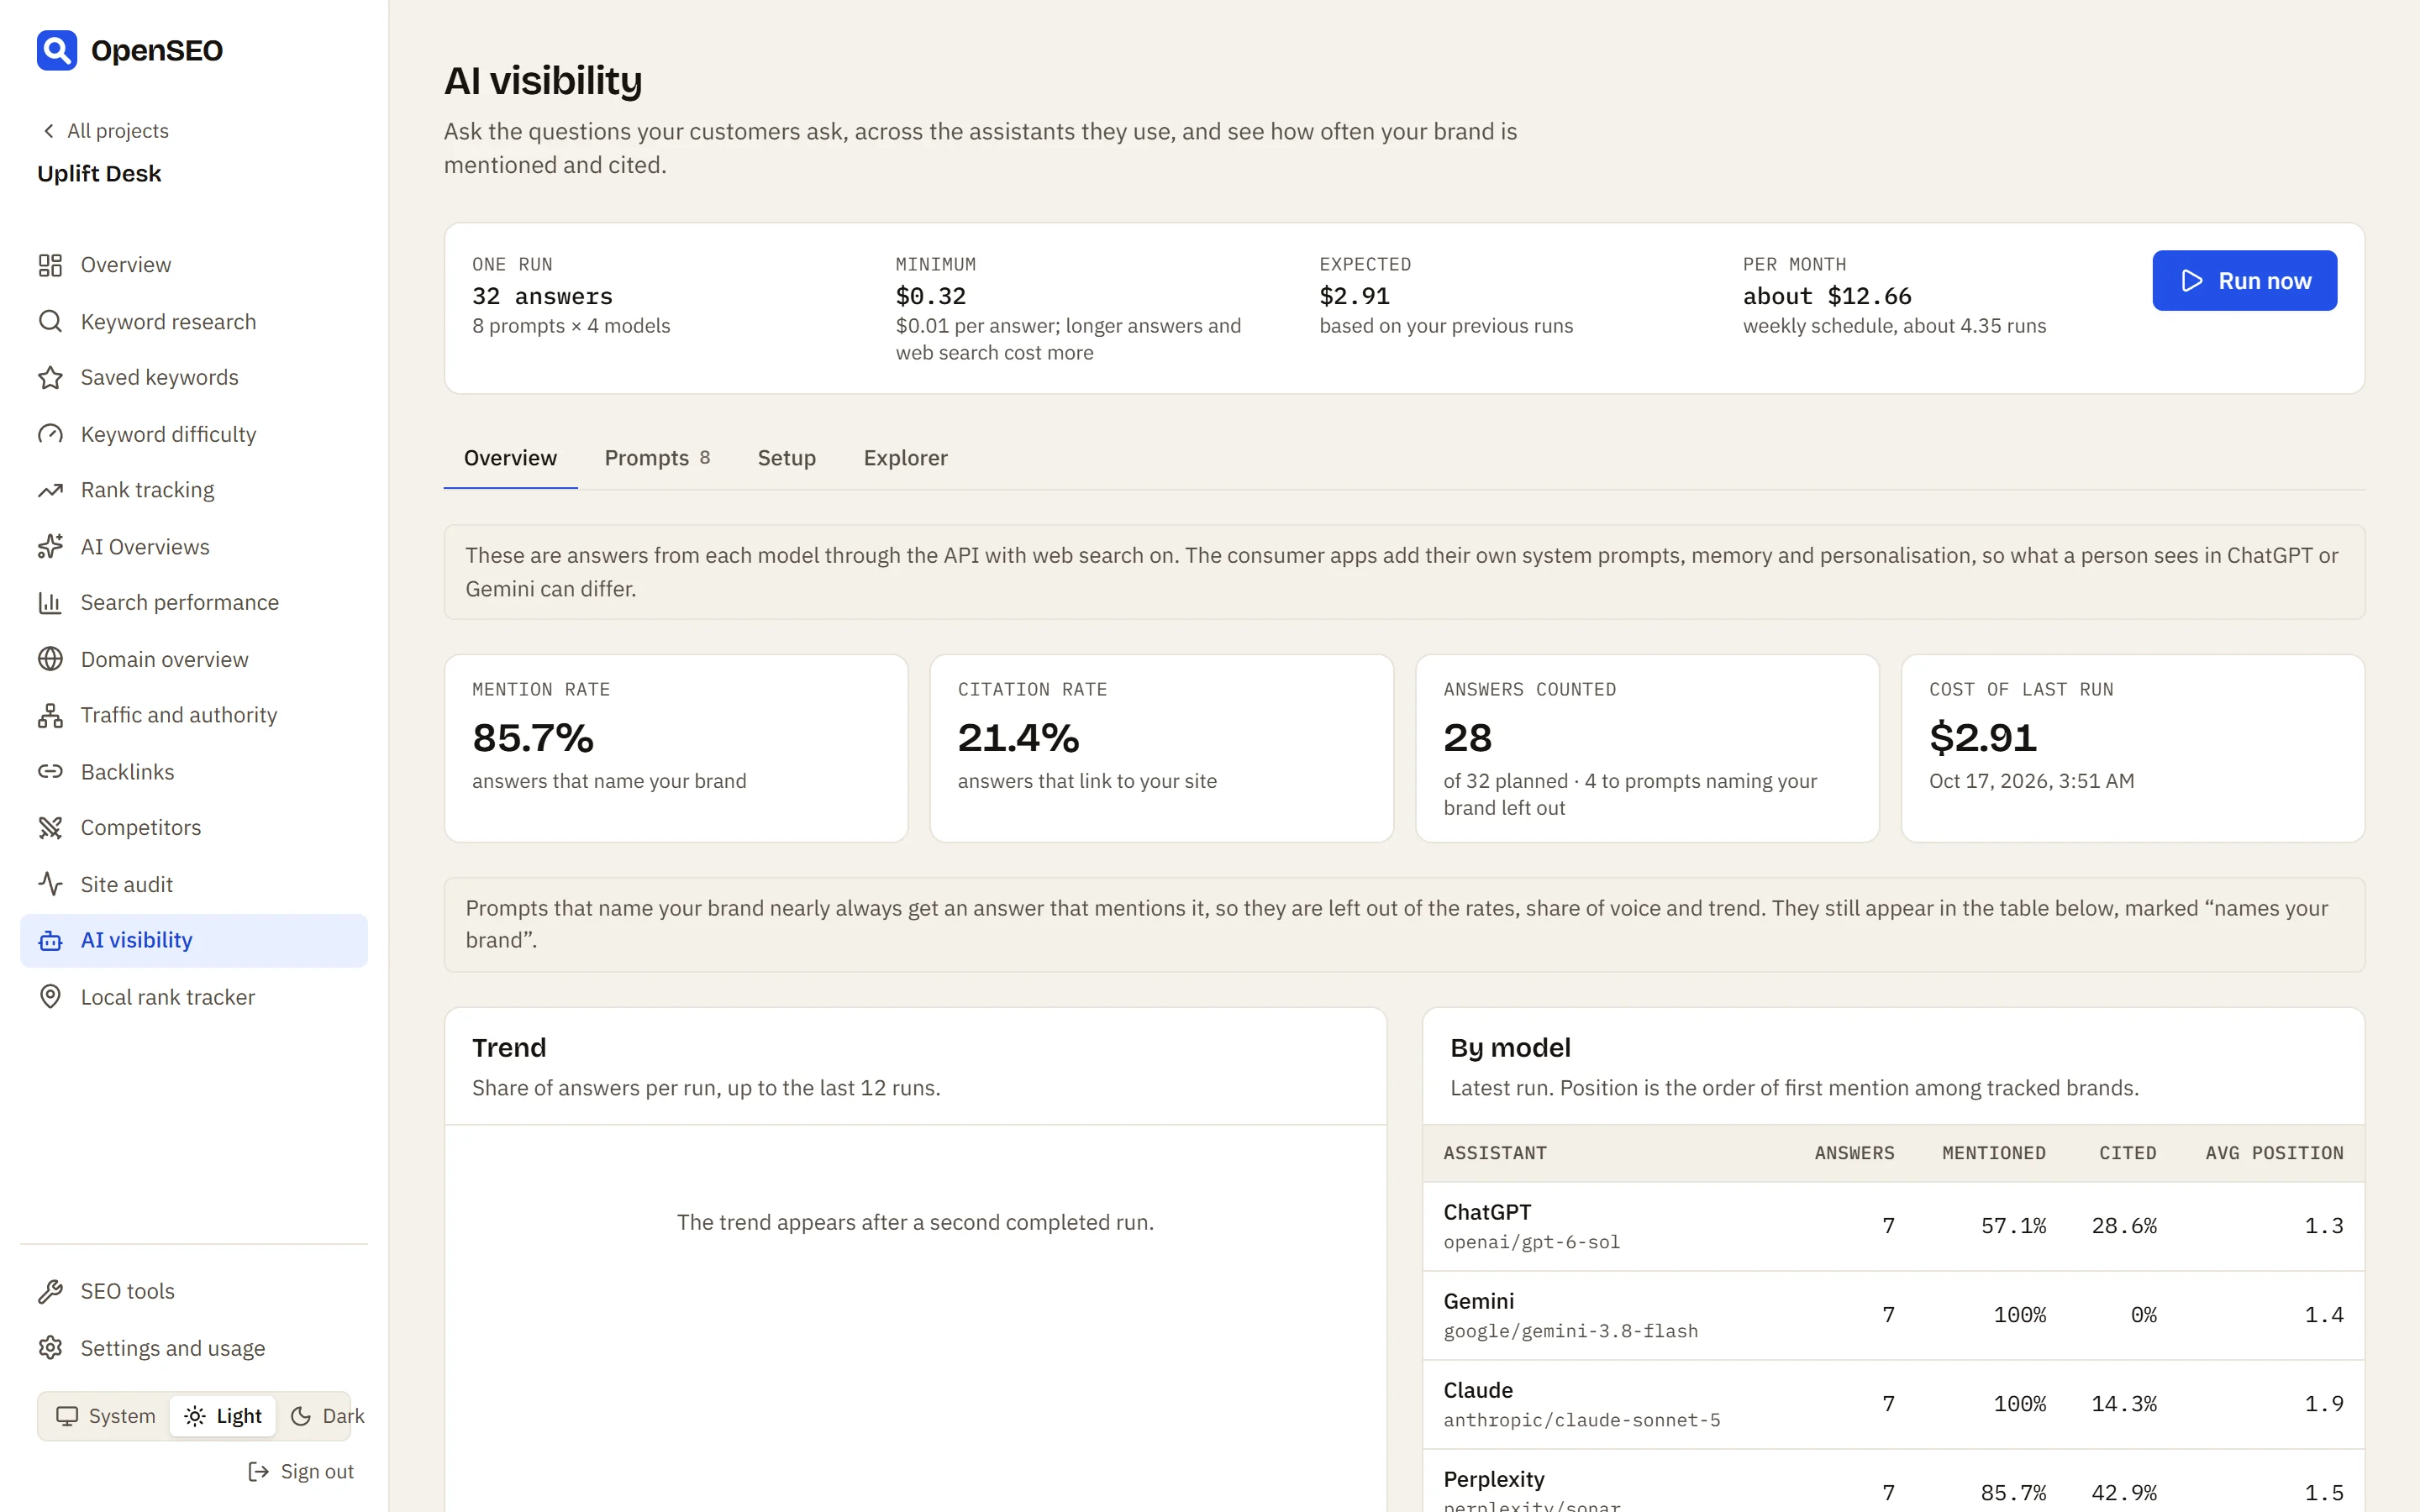Click the anthropic/claude-sonnet-5 model id
Viewport: 2420px width, 1512px height.
click(1582, 1420)
